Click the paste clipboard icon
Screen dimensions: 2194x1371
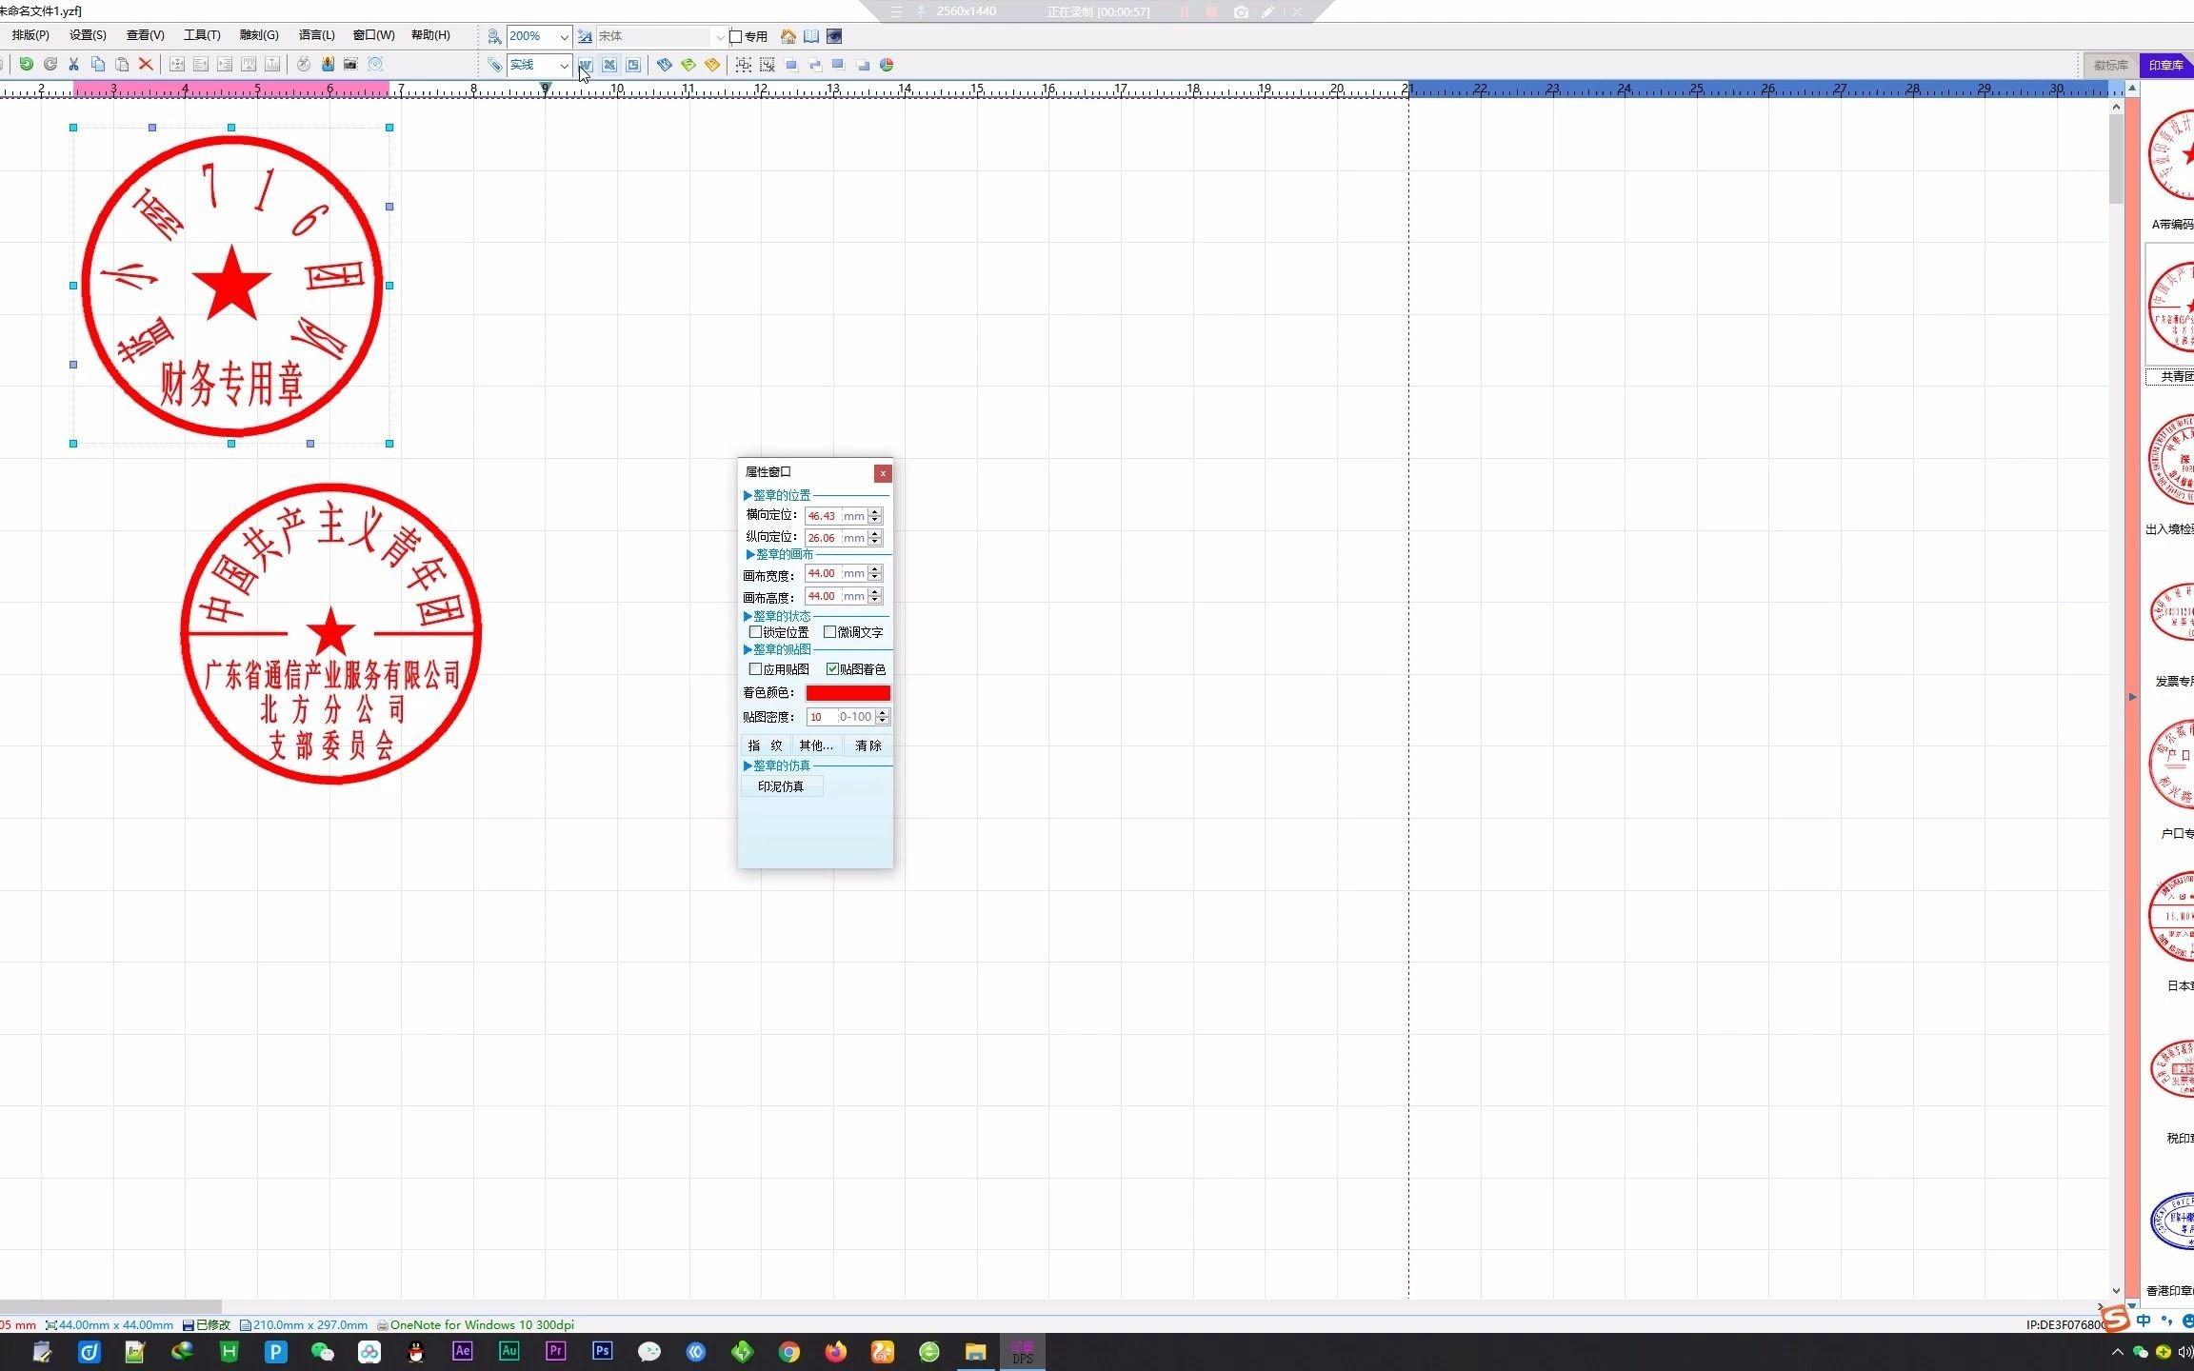(x=122, y=64)
